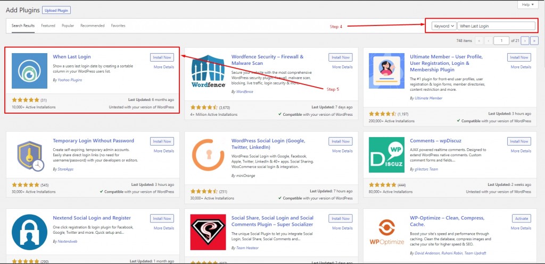Open More Details for Ultimate Member
545x264 pixels.
[x=521, y=67]
